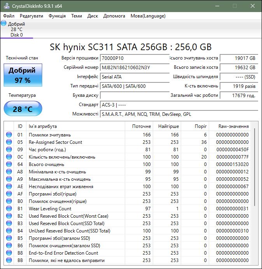Click the power-on hours value 17679 год.
The image size is (262, 269).
pyautogui.click(x=239, y=95)
